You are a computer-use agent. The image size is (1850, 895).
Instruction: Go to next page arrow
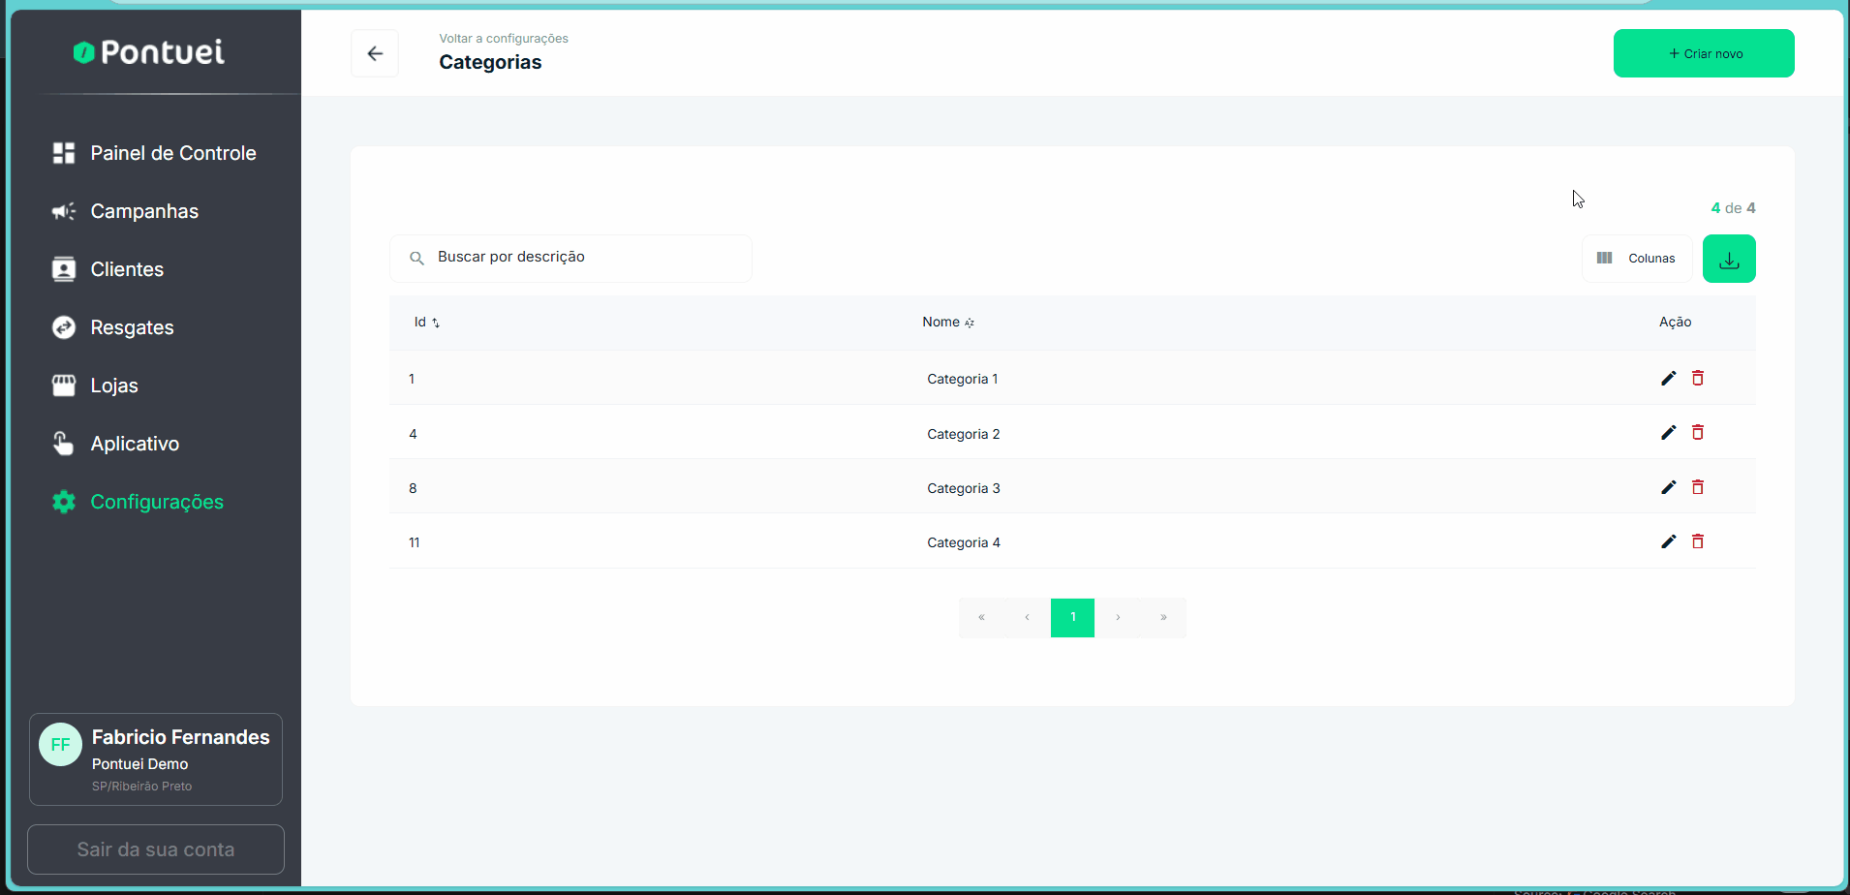pos(1118,618)
